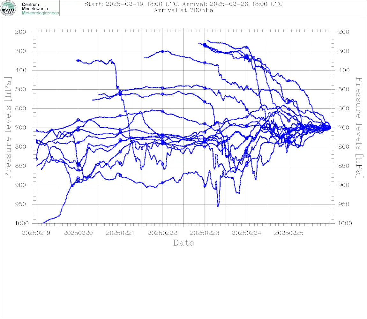Click the trajectory start near 1000 hPa on 20250219
Image resolution: width=367 pixels, height=319 pixels.
coord(43,223)
